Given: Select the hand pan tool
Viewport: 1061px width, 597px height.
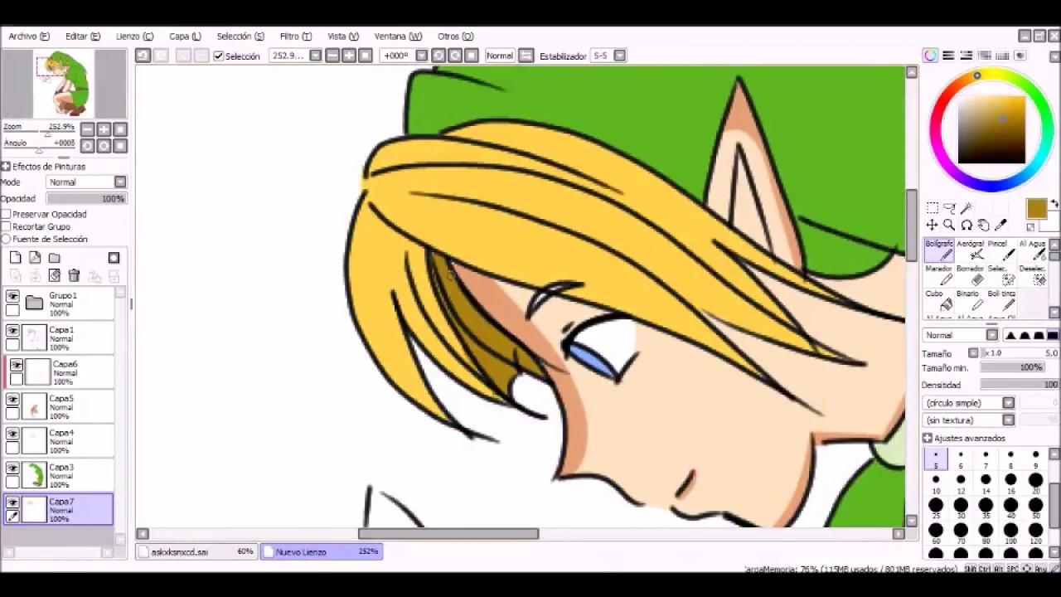Looking at the screenshot, I should pyautogui.click(x=983, y=225).
